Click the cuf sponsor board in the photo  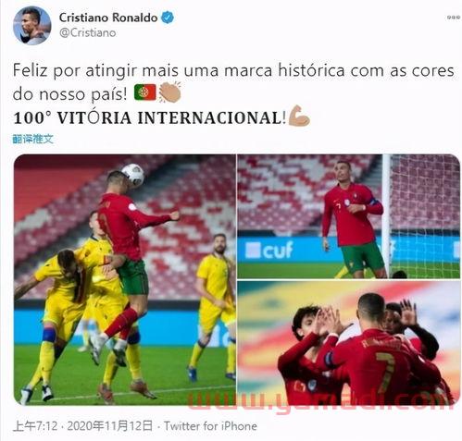tap(269, 250)
